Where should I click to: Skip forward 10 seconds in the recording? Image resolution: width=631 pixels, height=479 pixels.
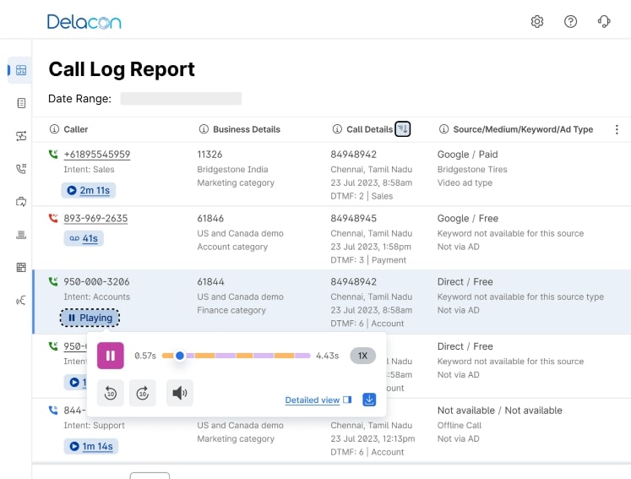[143, 393]
